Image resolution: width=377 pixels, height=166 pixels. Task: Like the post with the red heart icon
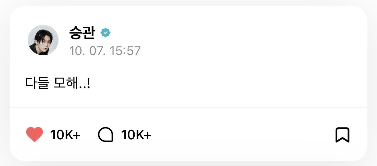pos(35,135)
